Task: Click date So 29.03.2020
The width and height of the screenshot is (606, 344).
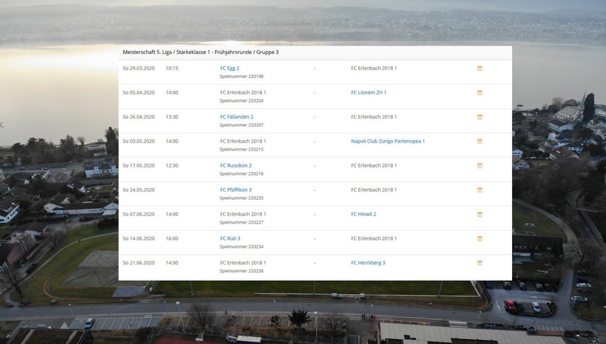Action: coord(139,68)
